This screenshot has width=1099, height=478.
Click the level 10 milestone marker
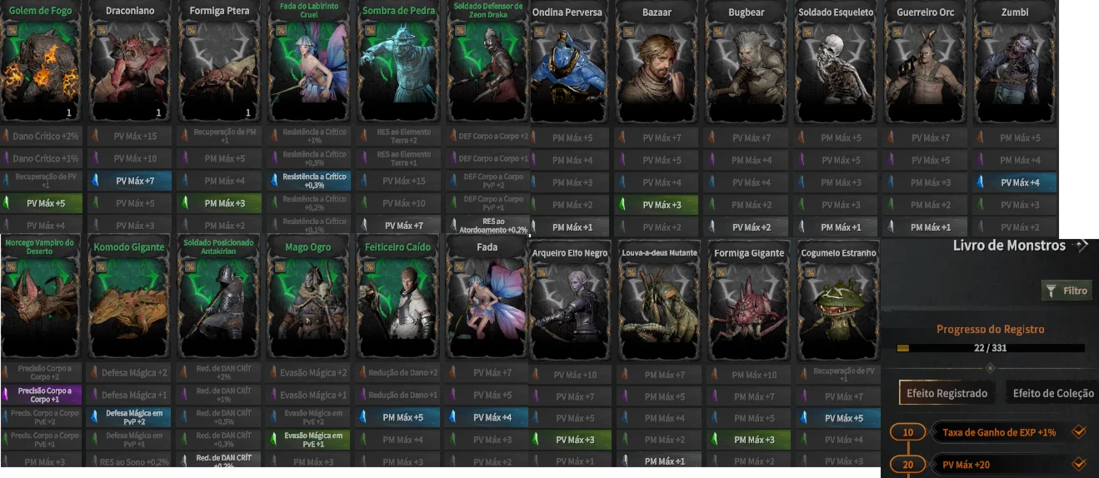click(908, 432)
